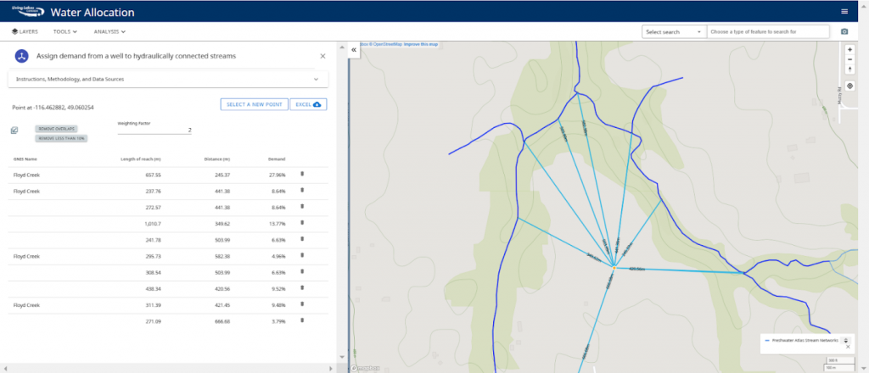Screen dimensions: 869x373
Task: Open the Tools menu
Action: pyautogui.click(x=65, y=31)
